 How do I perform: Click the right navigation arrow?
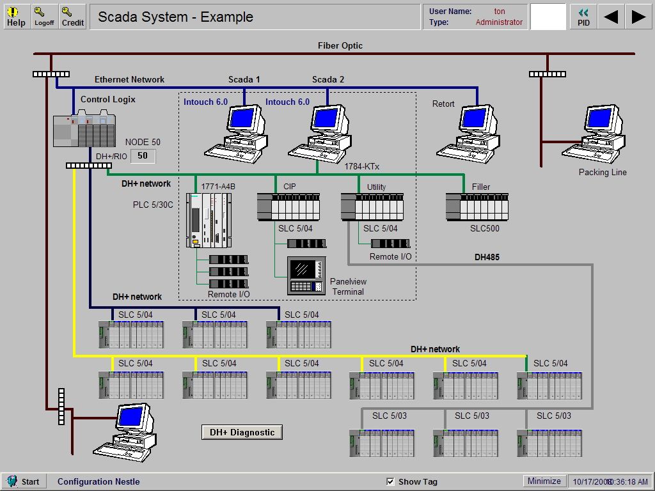[x=638, y=15]
